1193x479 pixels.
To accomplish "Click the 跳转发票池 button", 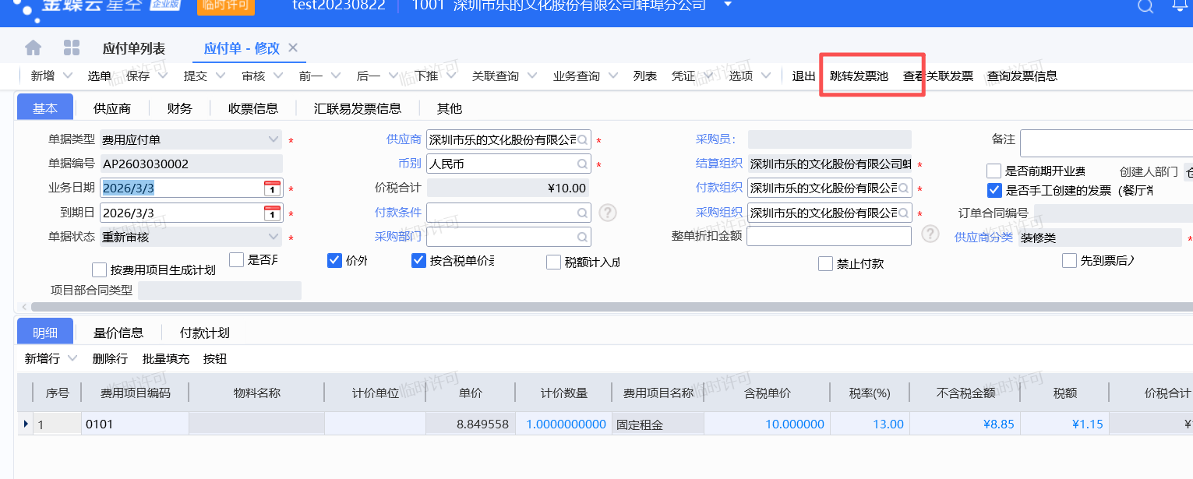I will coord(859,76).
